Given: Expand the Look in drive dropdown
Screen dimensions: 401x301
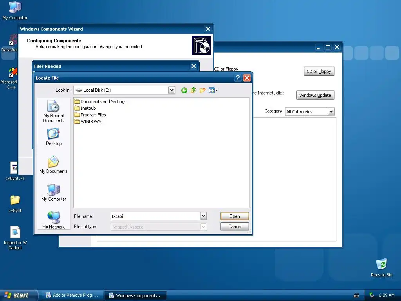Looking at the screenshot, I should pyautogui.click(x=172, y=90).
